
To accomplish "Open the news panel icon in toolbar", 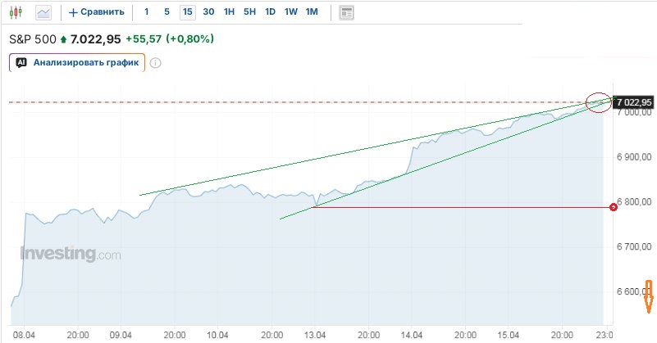I will point(346,12).
